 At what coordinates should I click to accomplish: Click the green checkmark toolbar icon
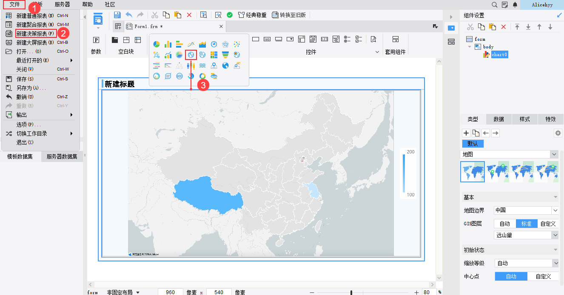230,15
